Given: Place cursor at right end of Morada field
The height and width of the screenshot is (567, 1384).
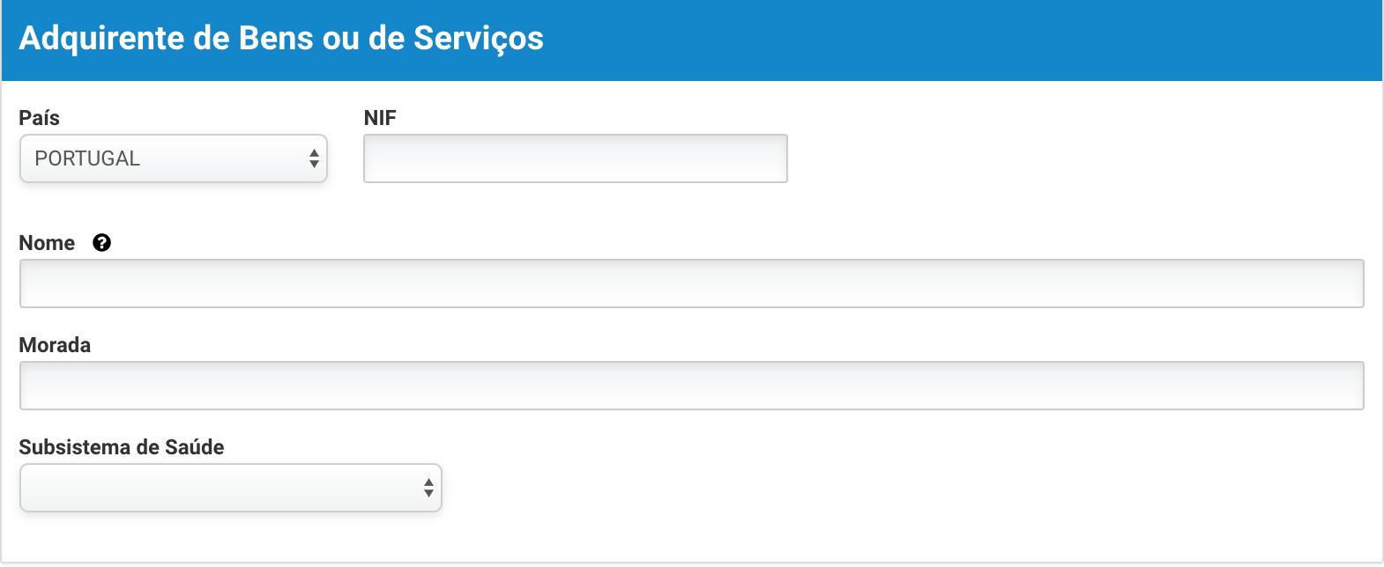Looking at the screenshot, I should 1349,386.
